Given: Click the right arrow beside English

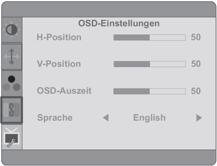Looking at the screenshot, I should tap(199, 118).
